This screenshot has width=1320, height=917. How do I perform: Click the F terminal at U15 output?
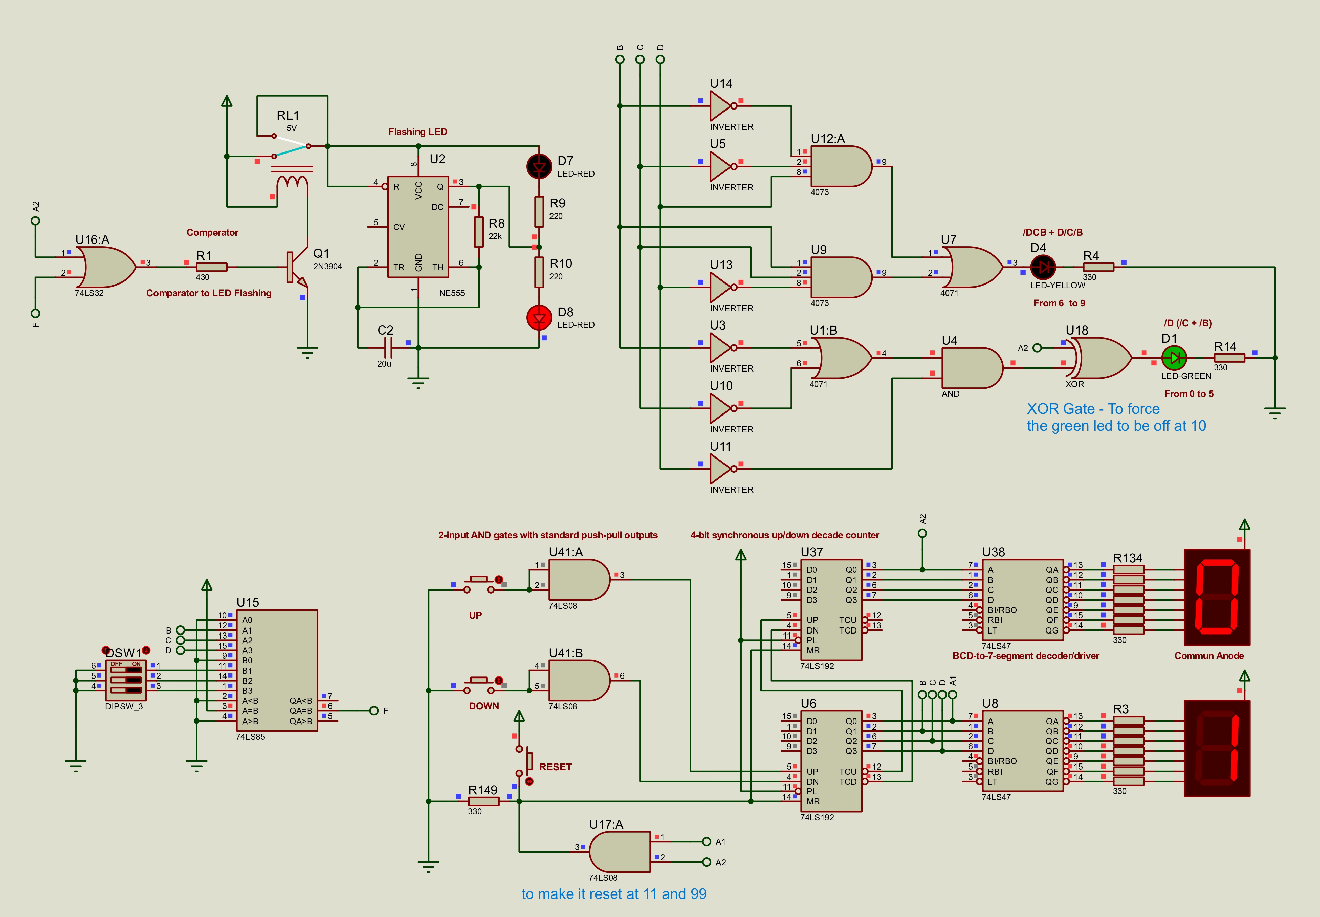(x=373, y=711)
